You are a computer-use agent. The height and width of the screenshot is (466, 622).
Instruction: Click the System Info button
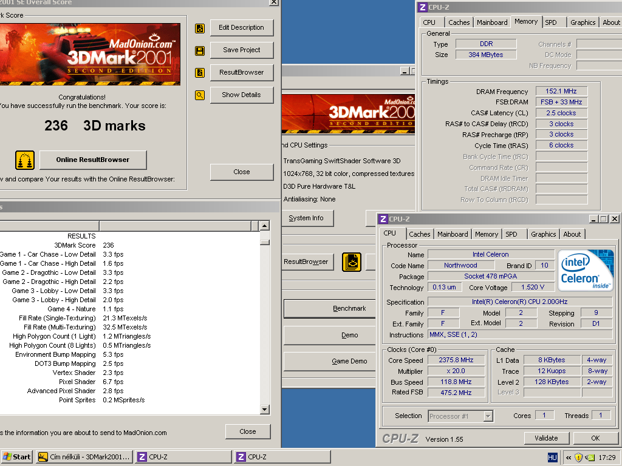[308, 218]
